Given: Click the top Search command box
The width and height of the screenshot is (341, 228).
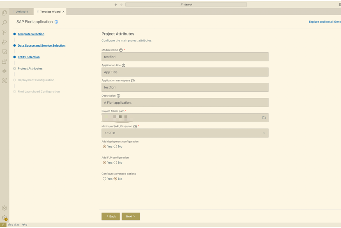Looking at the screenshot, I should [x=186, y=5].
